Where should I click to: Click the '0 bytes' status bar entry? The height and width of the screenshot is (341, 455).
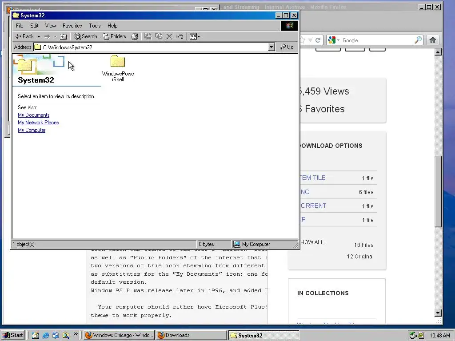(x=206, y=244)
